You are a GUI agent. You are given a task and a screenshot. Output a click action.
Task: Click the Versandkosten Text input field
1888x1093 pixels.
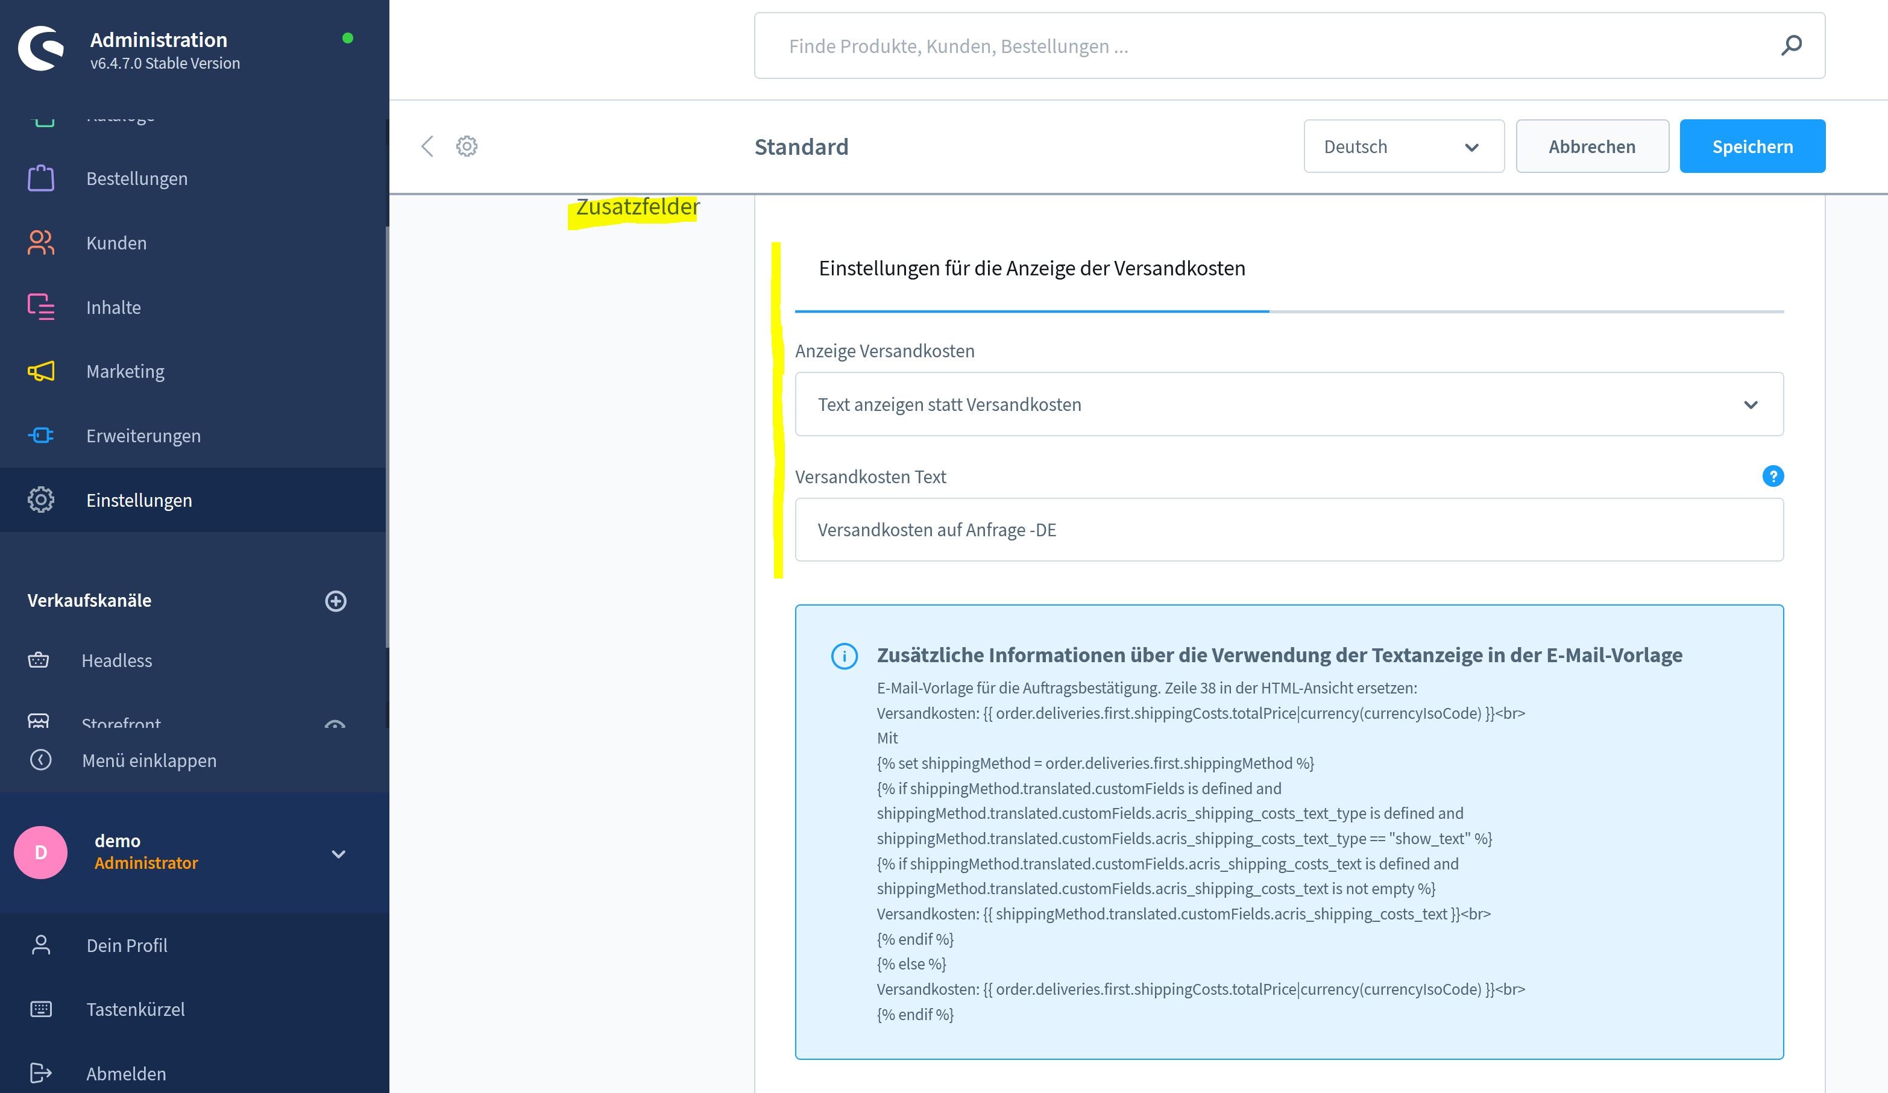(x=1289, y=530)
